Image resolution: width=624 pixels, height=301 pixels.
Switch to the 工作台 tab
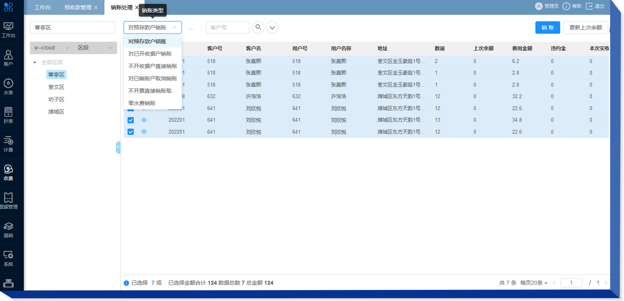(42, 7)
